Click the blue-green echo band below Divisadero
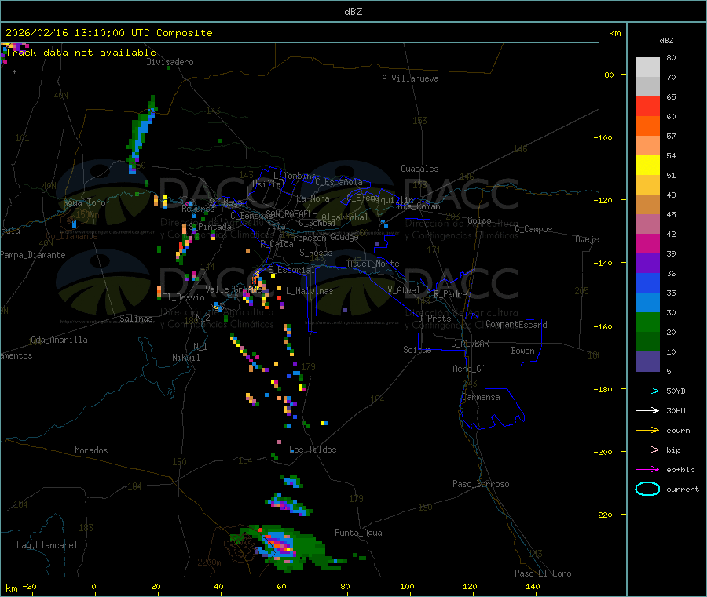 click(x=141, y=134)
